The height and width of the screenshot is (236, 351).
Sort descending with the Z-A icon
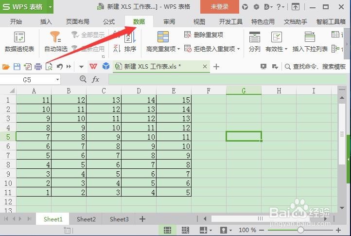pyautogui.click(x=117, y=48)
